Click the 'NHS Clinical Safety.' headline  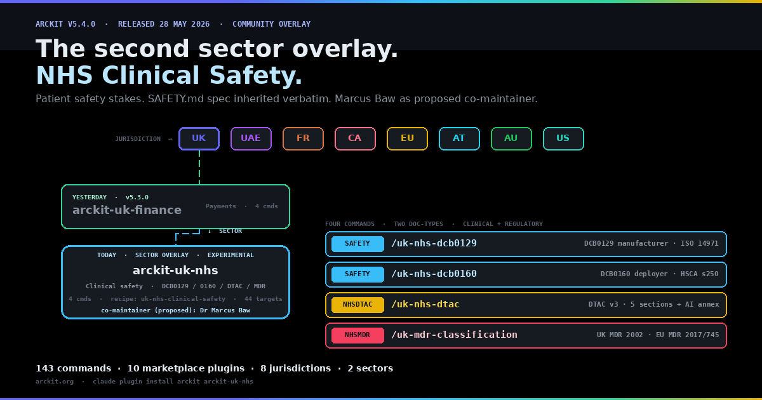169,76
